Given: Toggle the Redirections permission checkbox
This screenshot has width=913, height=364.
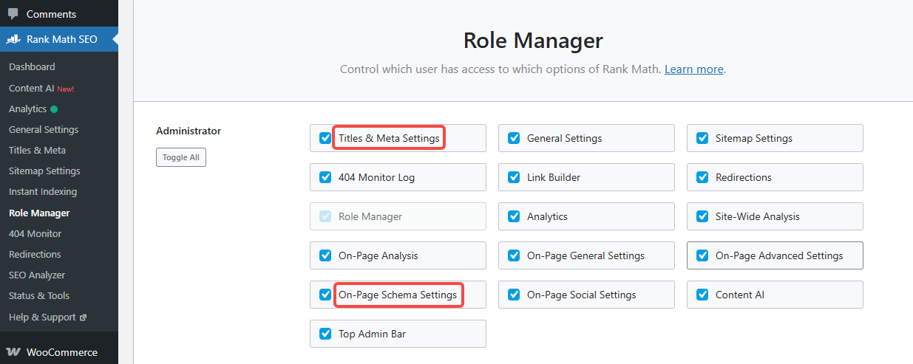Looking at the screenshot, I should tap(702, 177).
